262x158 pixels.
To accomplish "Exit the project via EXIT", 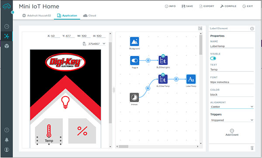I will pos(248,6).
